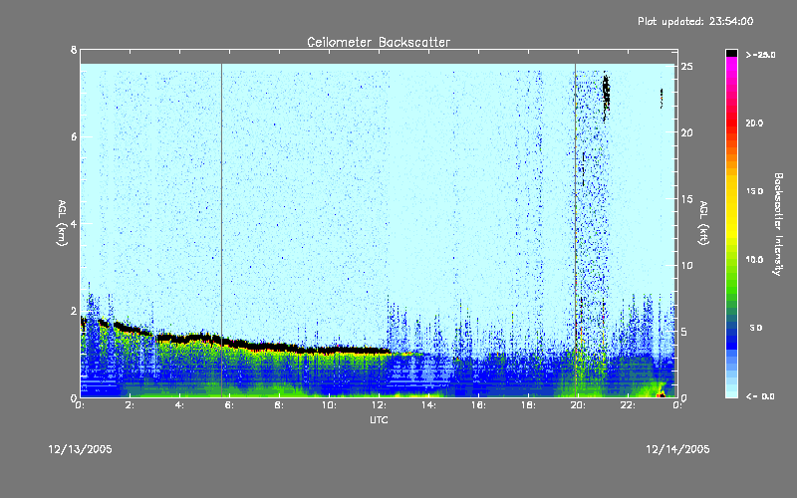Click the "20" tick on the kft axis

click(x=686, y=132)
